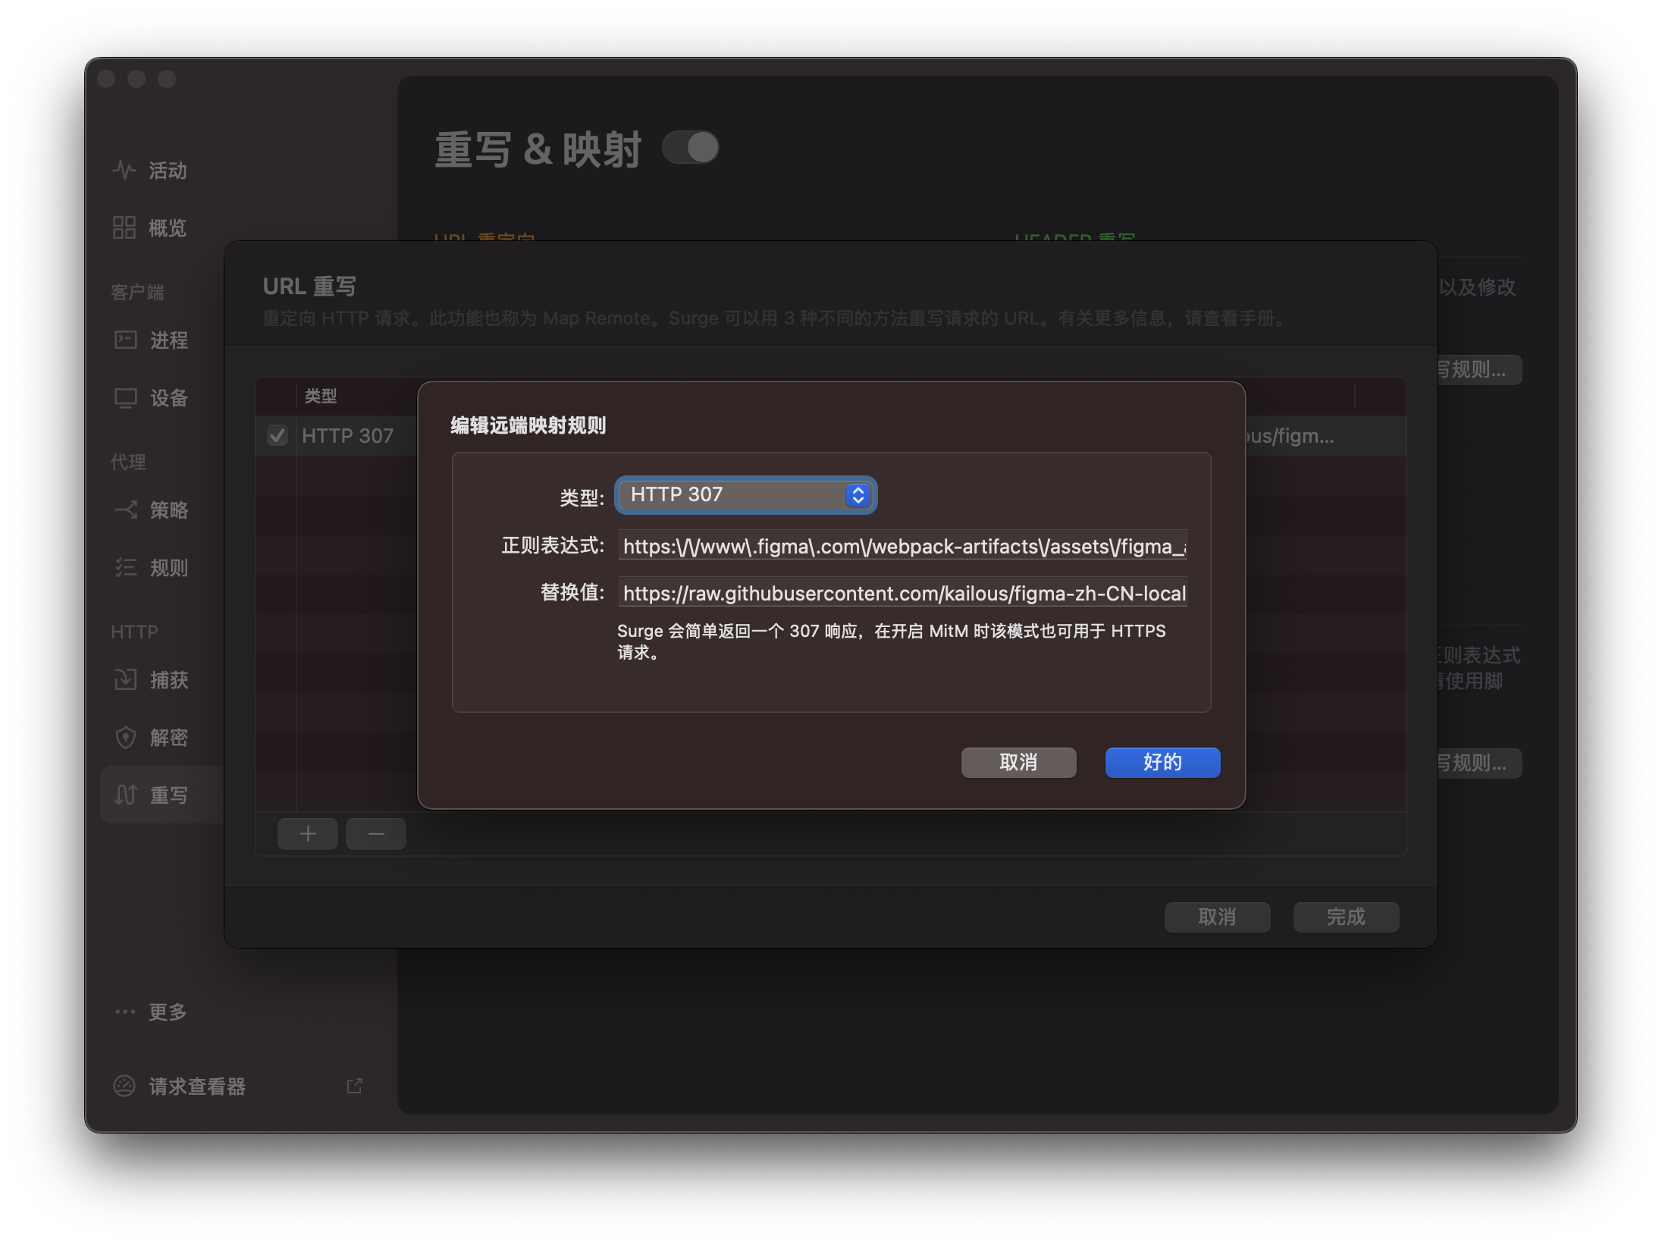Screen dimensions: 1662x1245
Task: Open the 类型 HTTP 307 dropdown
Action: (745, 495)
